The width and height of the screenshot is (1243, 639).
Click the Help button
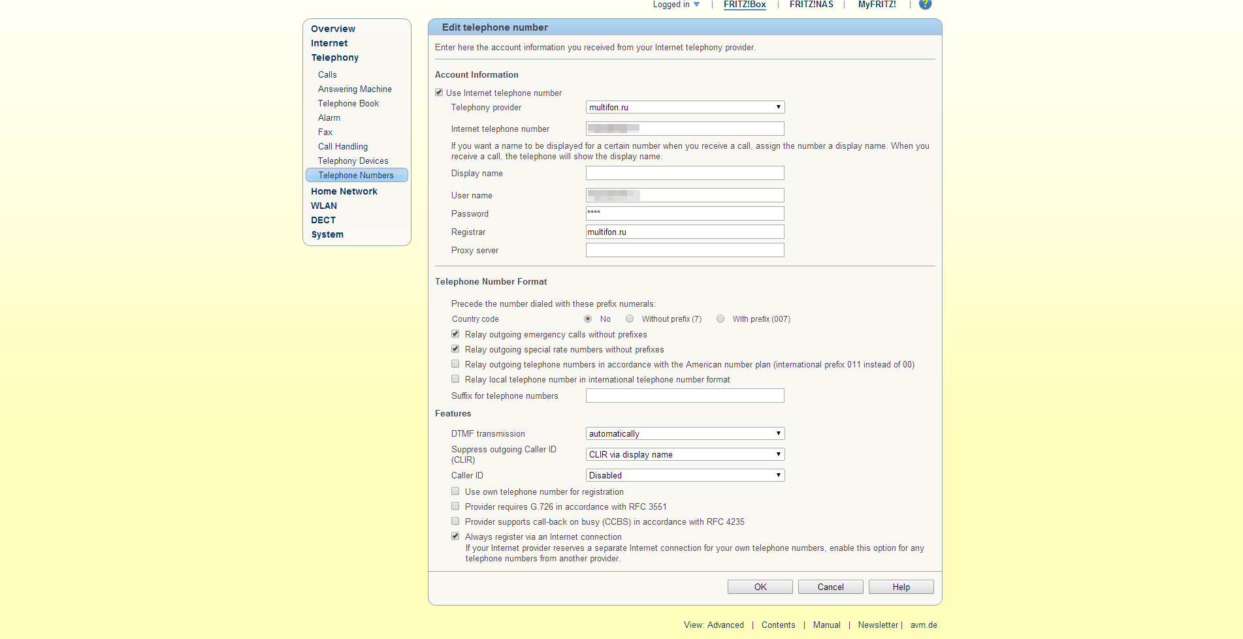pos(901,587)
